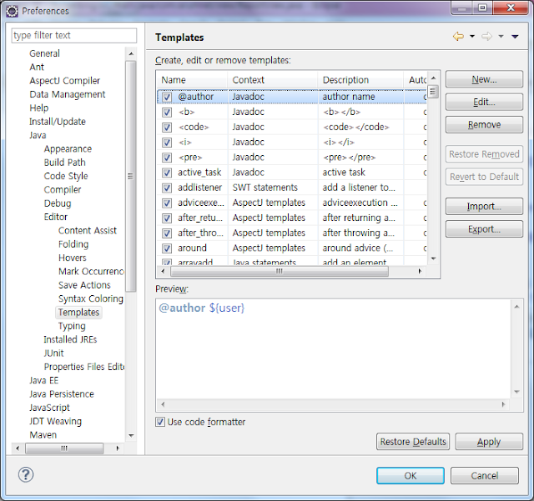Select the Java tree node
534x501 pixels.
point(38,135)
